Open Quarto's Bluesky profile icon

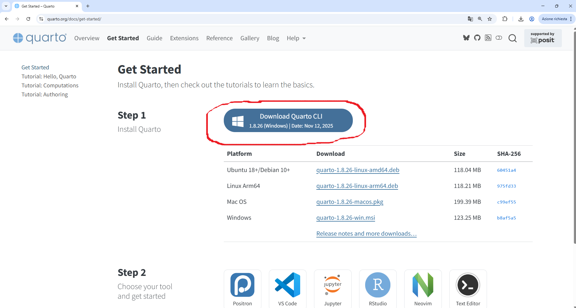[x=466, y=38]
